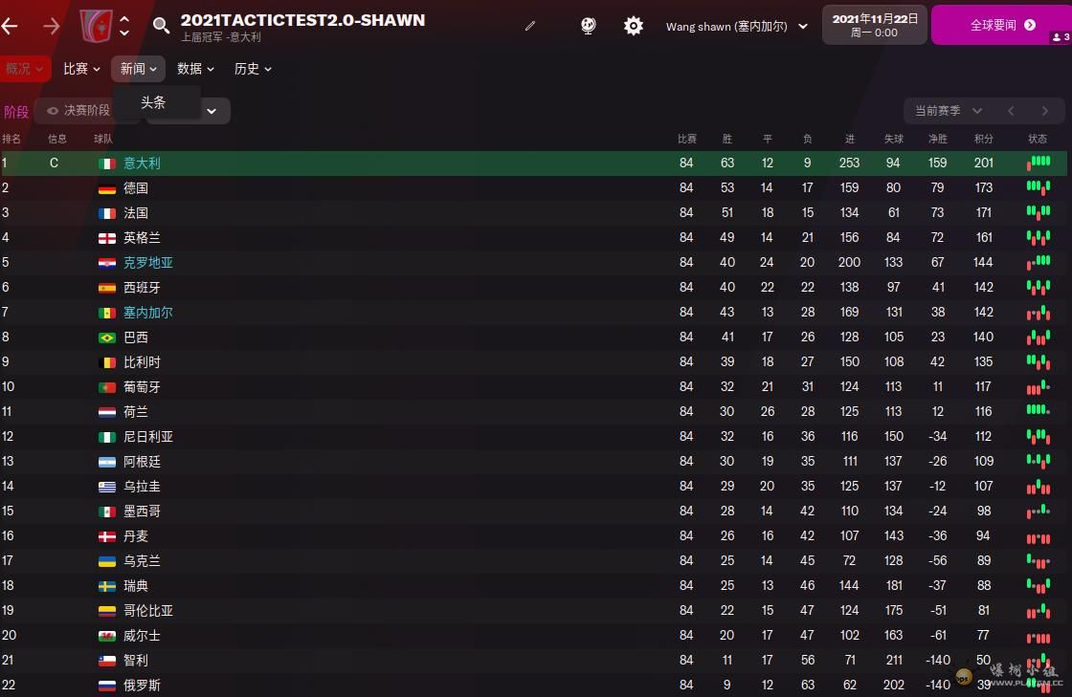Open the settings gear icon
Image resolution: width=1072 pixels, height=697 pixels.
pos(634,26)
